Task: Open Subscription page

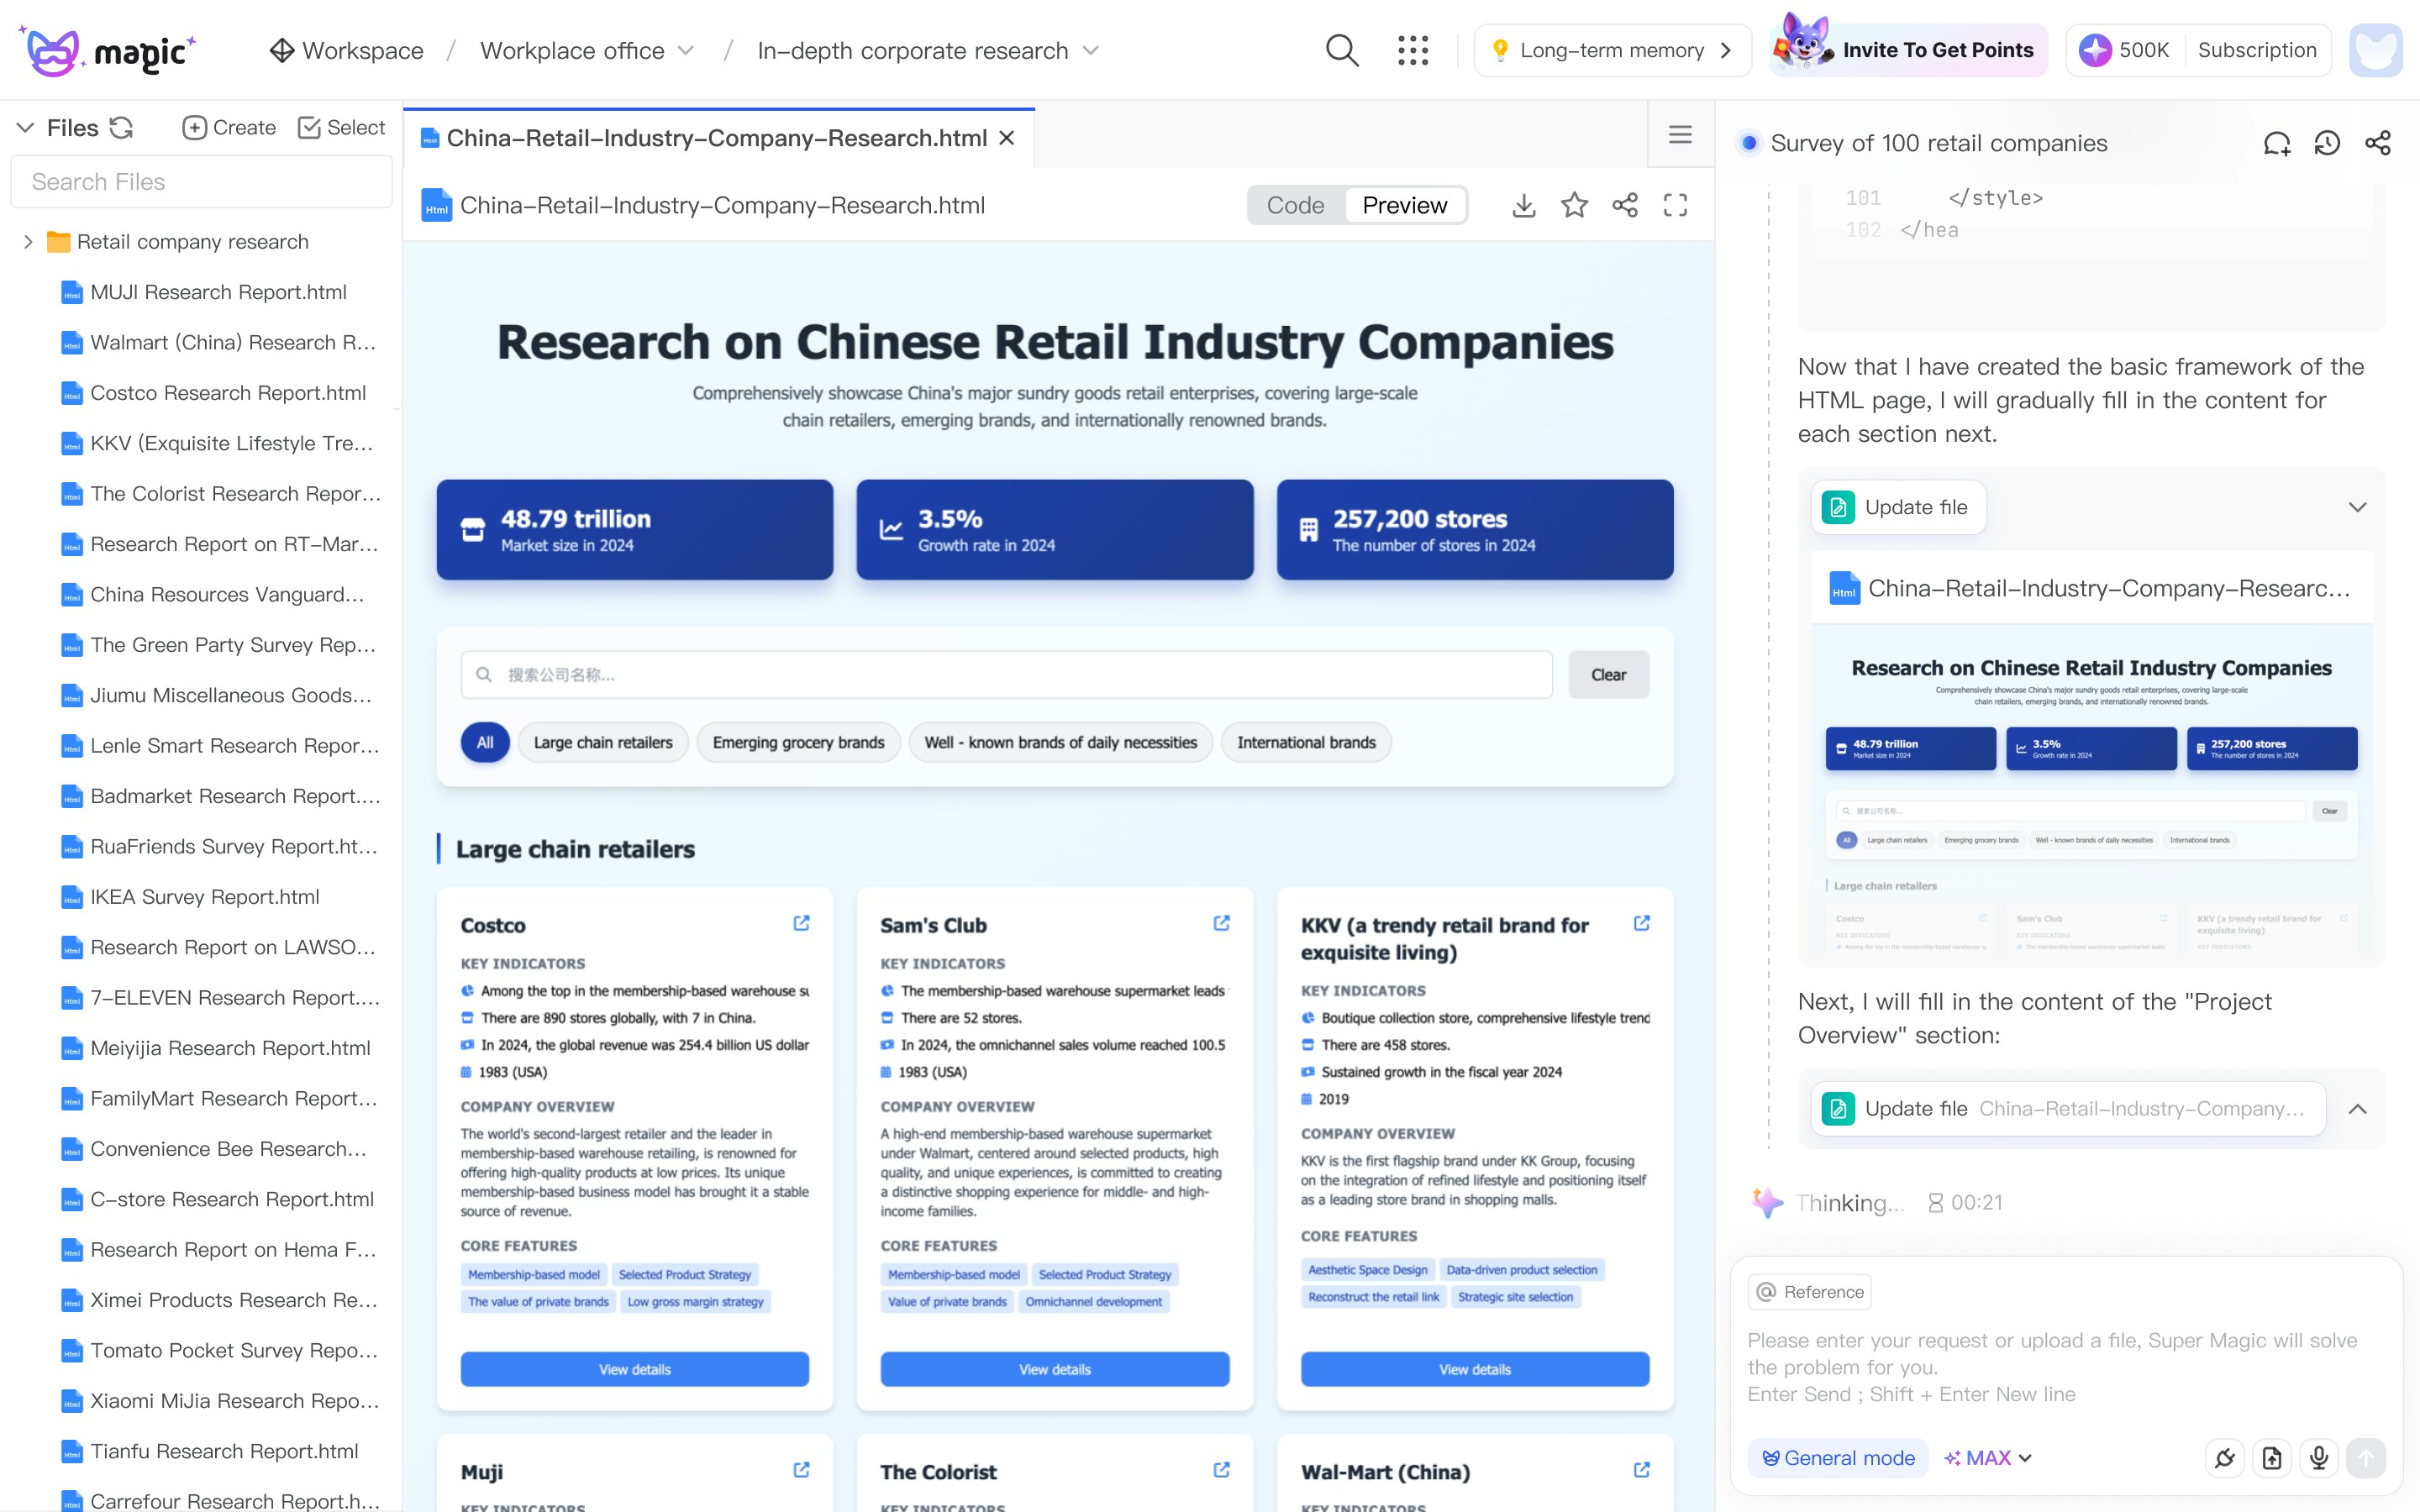Action: tap(2256, 50)
